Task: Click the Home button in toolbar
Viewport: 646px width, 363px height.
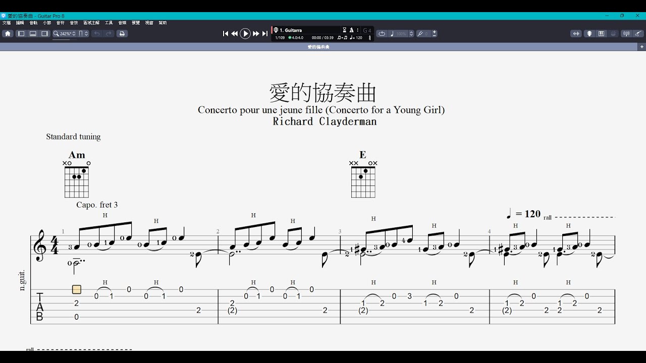Action: [8, 34]
